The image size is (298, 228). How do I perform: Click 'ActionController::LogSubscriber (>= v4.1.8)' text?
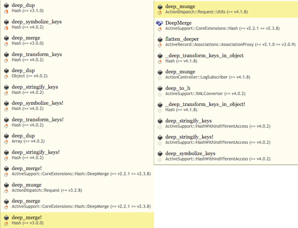[208, 77]
